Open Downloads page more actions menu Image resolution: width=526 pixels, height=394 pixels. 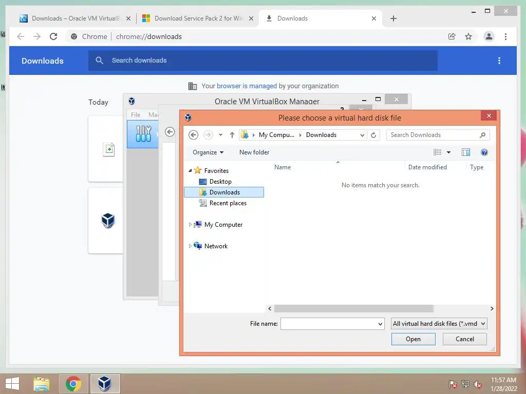(x=499, y=61)
